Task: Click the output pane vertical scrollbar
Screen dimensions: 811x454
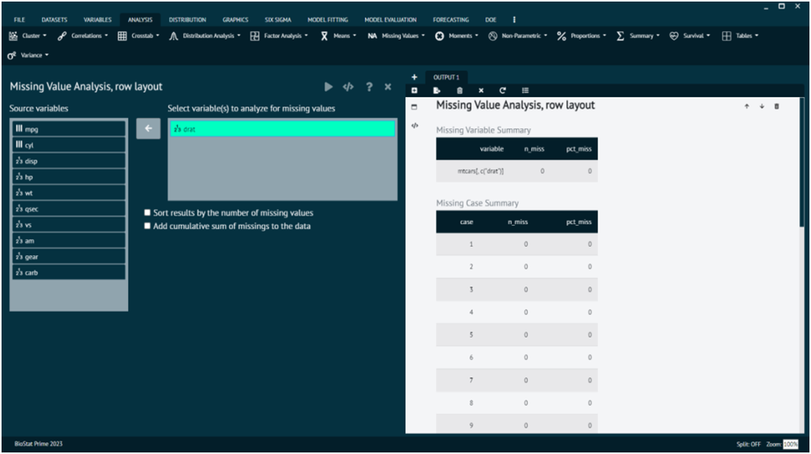Action: 802,161
